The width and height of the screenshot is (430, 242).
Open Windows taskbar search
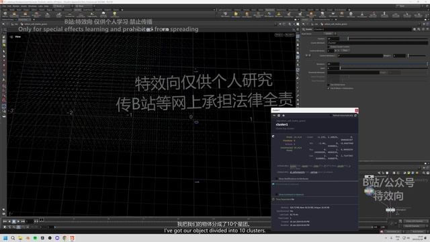pyautogui.click(x=13, y=238)
